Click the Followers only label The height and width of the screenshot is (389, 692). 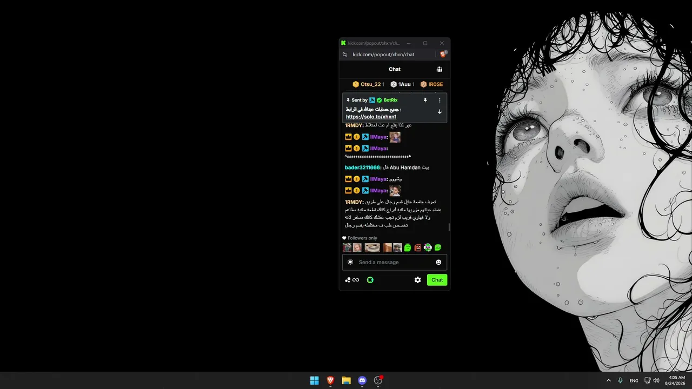coord(362,238)
